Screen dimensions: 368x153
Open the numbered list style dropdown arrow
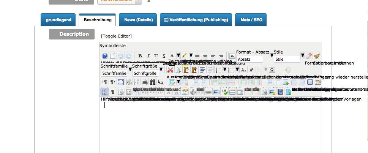tap(224, 69)
